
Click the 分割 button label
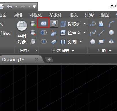click(72, 42)
